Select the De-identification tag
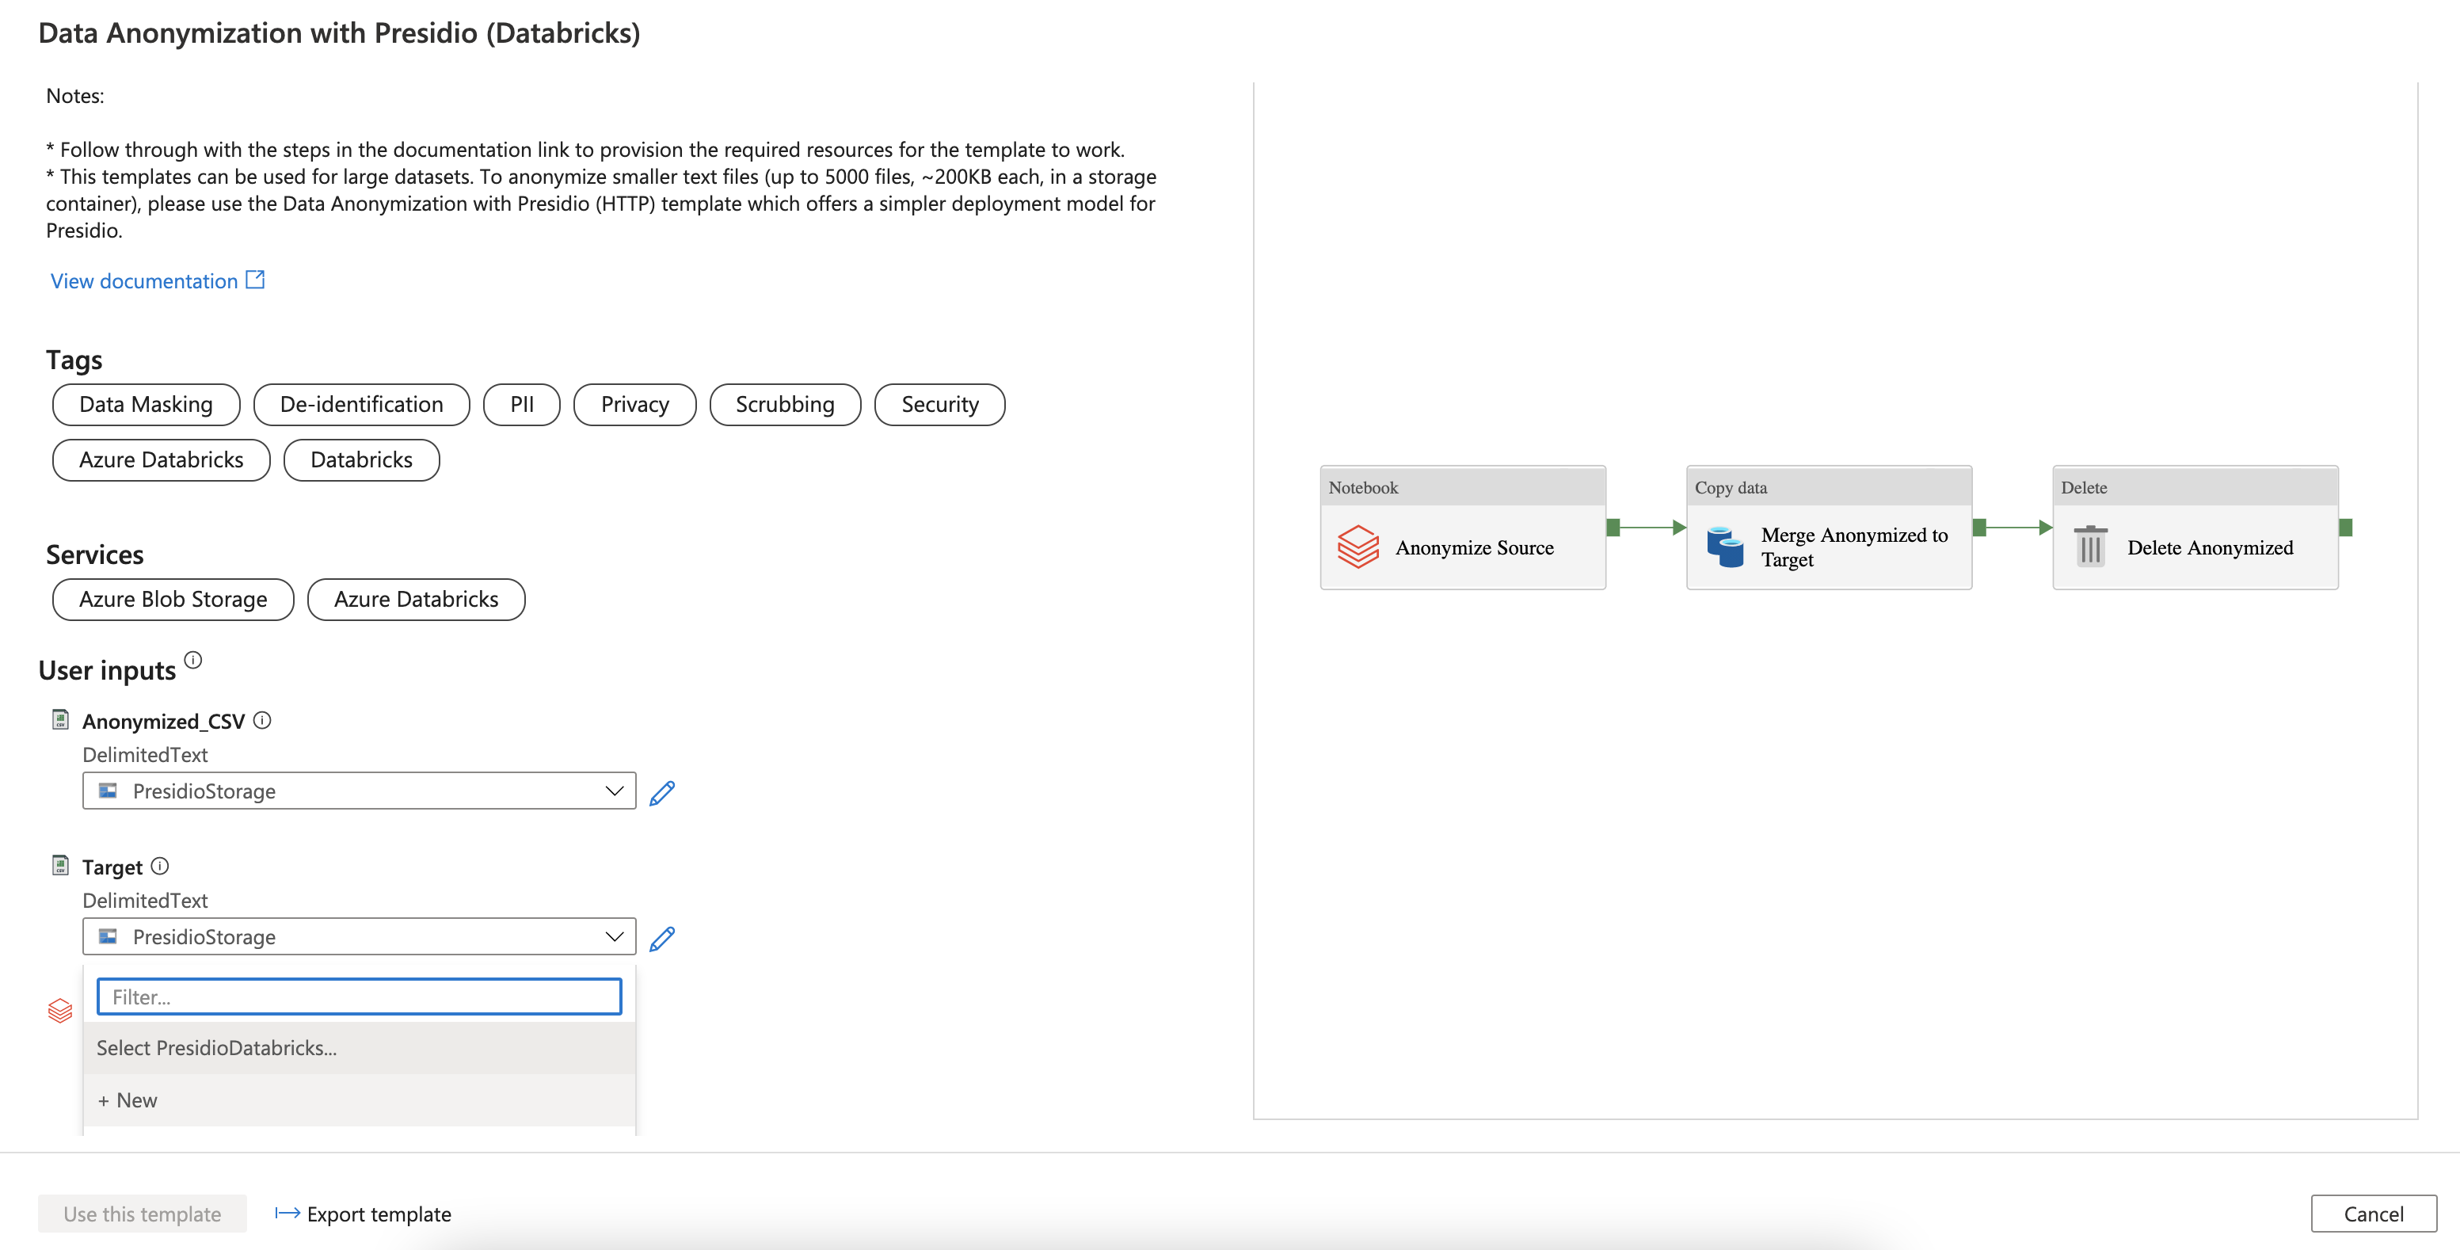Screen dimensions: 2460x1250 point(361,404)
